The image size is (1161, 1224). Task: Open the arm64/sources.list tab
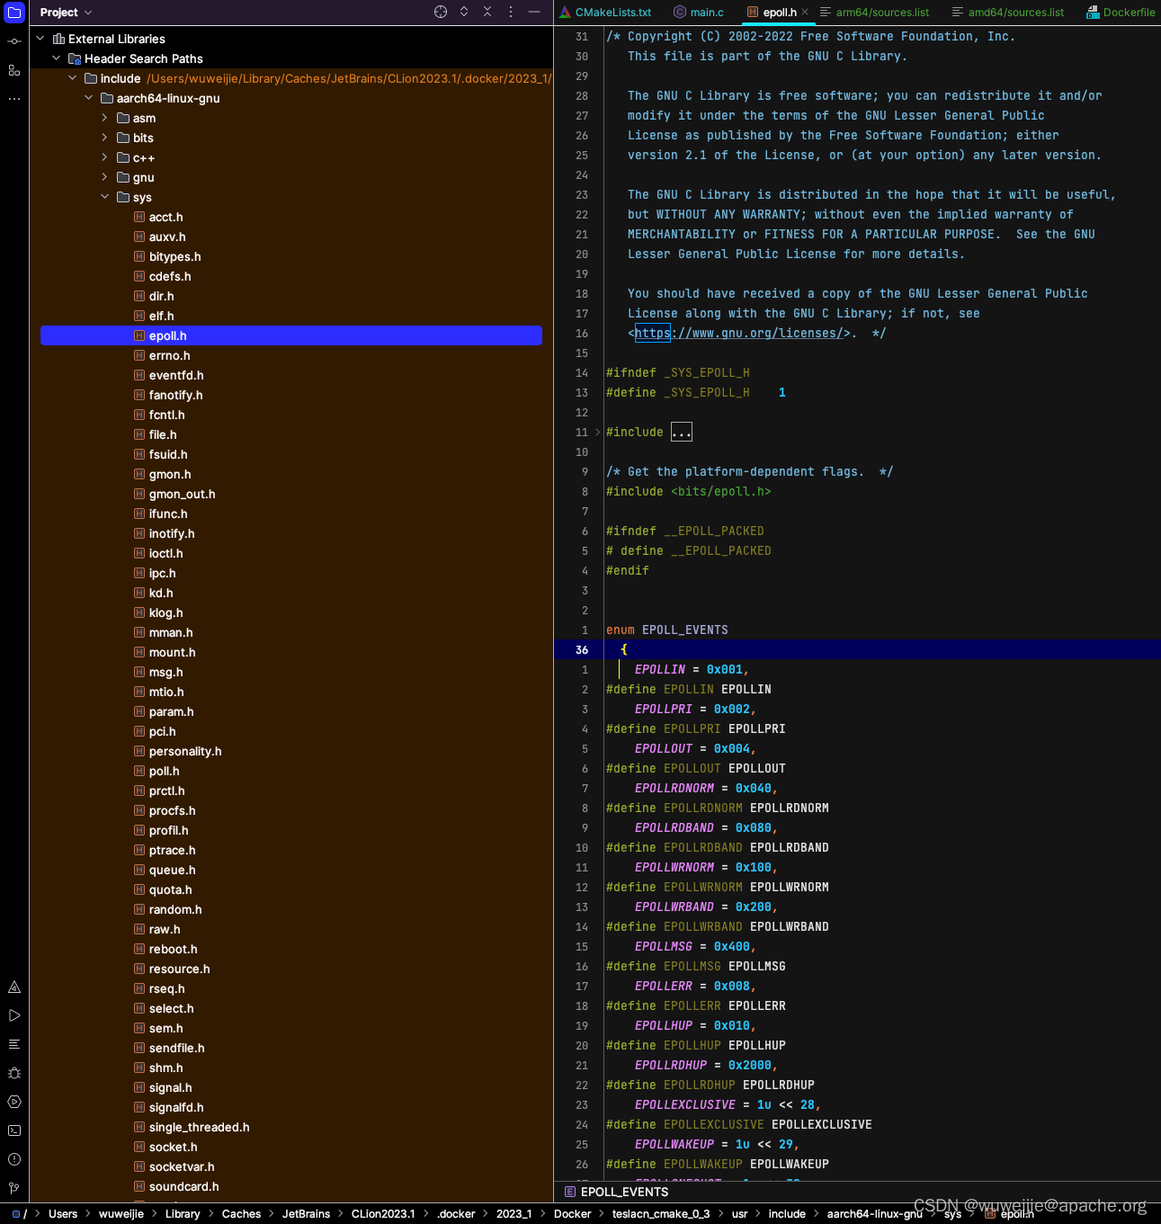pyautogui.click(x=874, y=13)
